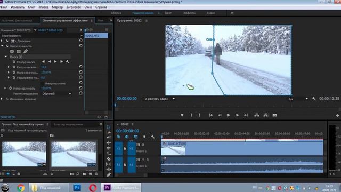The height and width of the screenshot is (192, 341).
Task: Click the Extract button in program monitor
Action: pos(266,115)
